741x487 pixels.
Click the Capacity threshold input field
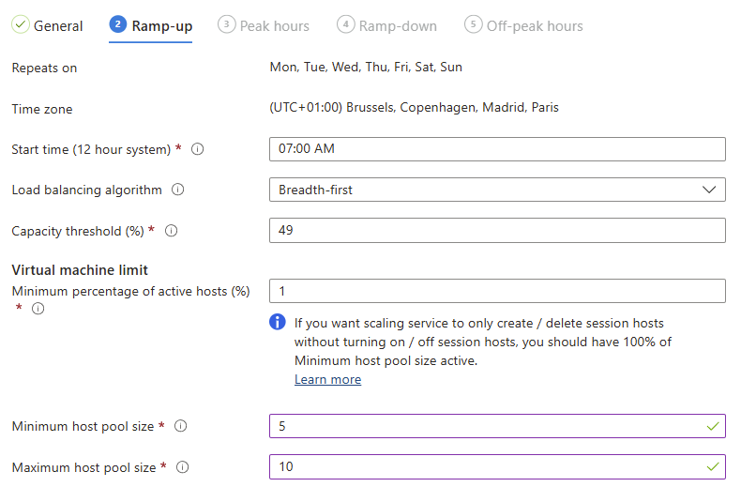pos(497,230)
